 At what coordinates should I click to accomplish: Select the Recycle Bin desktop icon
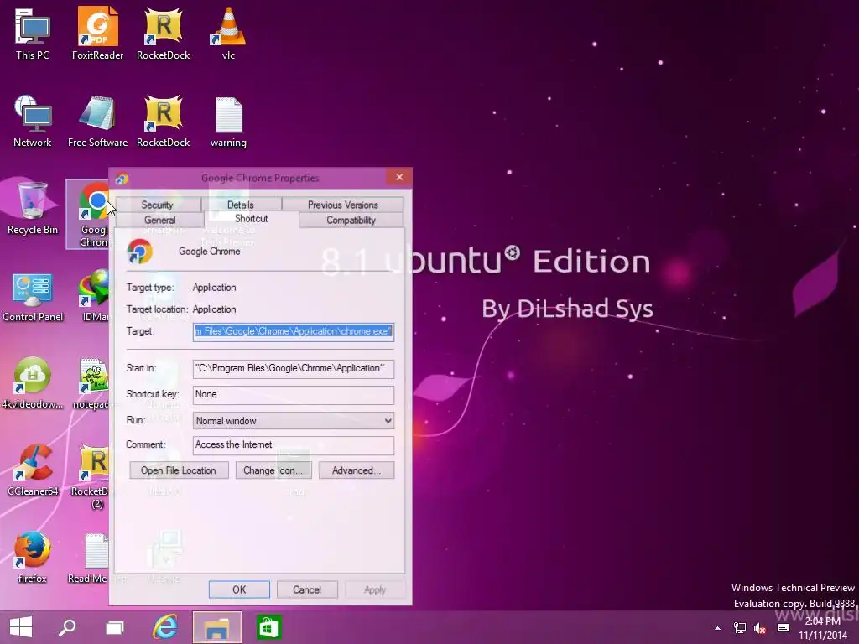(x=33, y=208)
